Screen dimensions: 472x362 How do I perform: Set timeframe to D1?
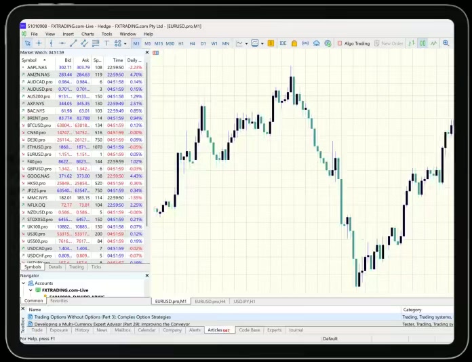click(x=203, y=43)
